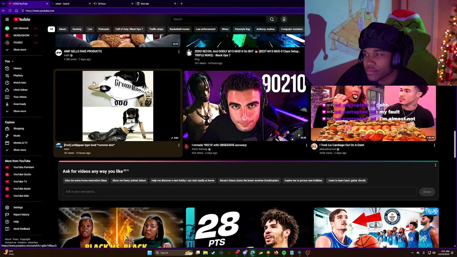Open the browser tab list dropdown arrow
Screen dimensions: 457x257
(4, 4)
